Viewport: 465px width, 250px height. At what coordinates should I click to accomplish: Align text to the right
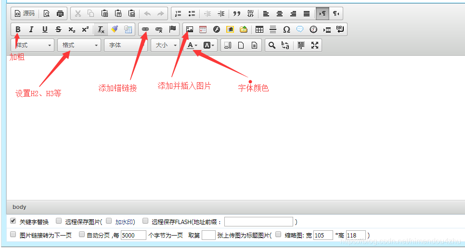pyautogui.click(x=293, y=13)
